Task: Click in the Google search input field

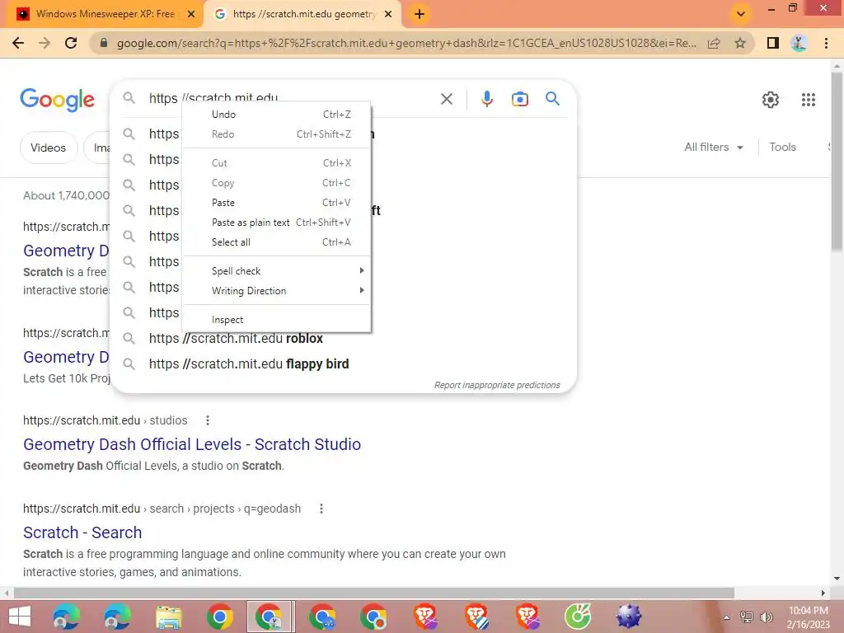Action: 291,99
